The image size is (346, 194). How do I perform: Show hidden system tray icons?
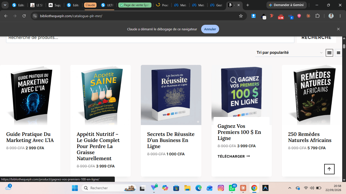(290, 188)
